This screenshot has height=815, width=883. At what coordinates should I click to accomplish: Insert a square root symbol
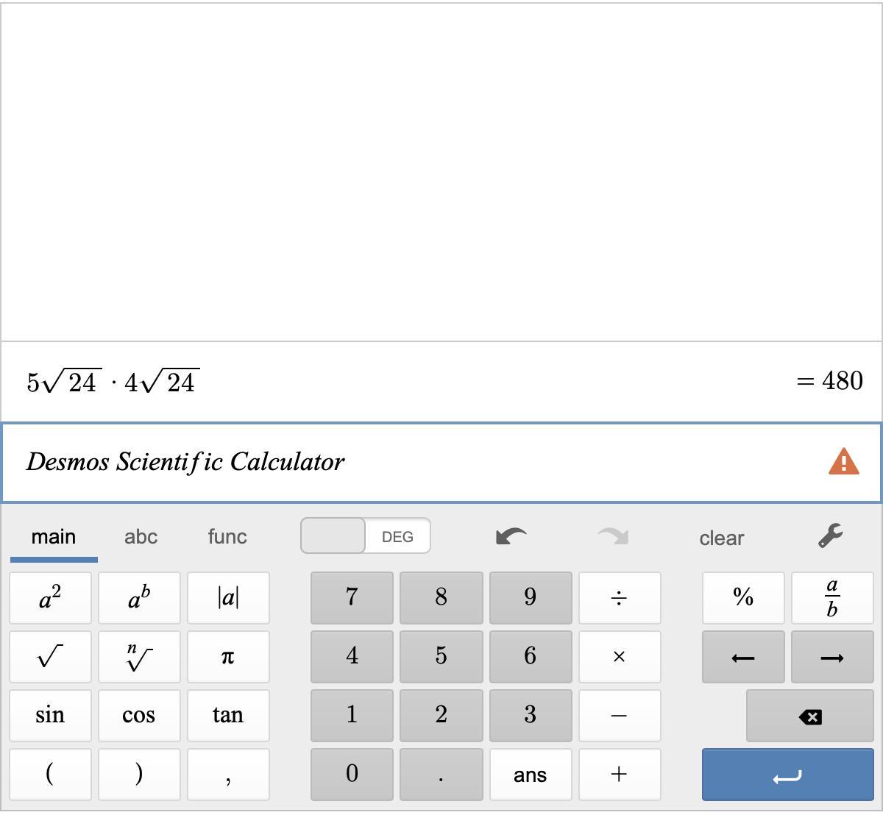pos(50,657)
